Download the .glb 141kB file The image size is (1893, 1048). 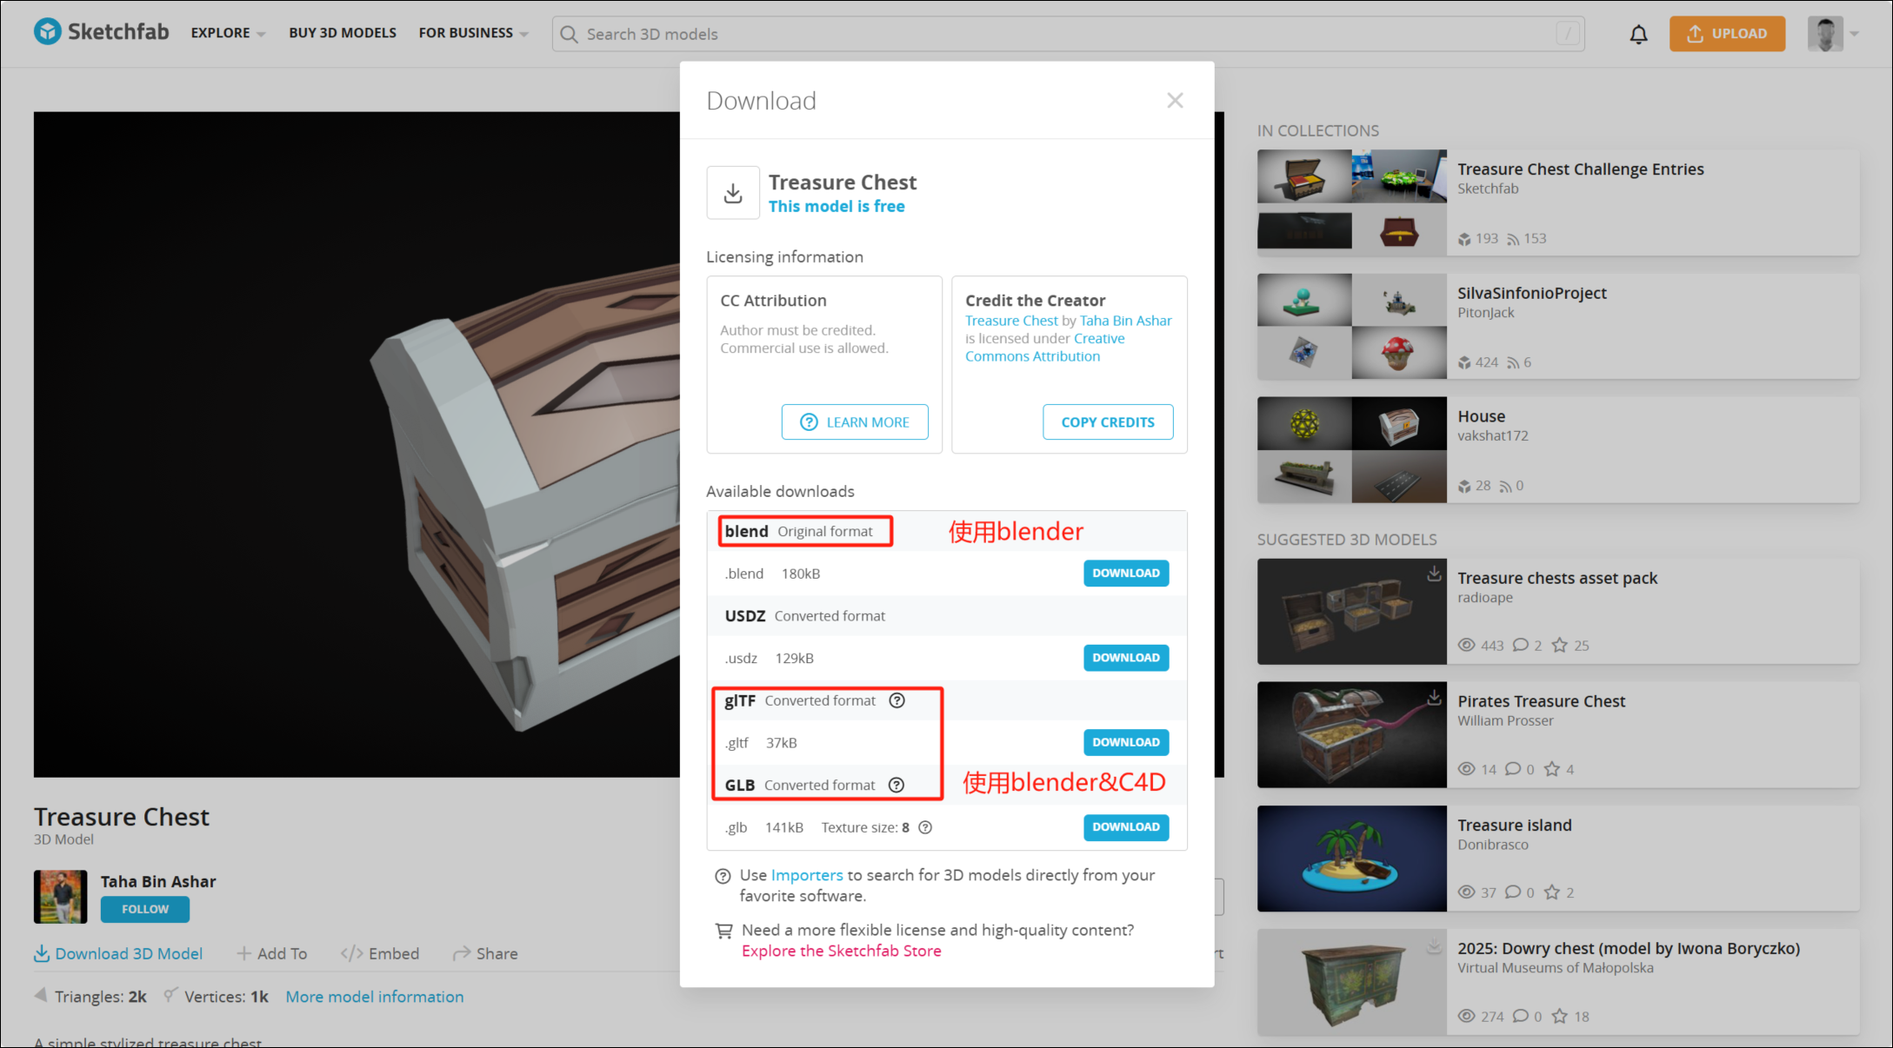1125,827
